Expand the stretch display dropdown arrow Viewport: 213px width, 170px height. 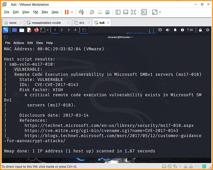pos(160,12)
